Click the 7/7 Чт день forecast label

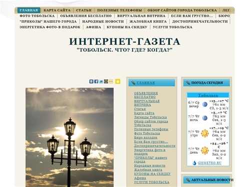[x=193, y=151]
